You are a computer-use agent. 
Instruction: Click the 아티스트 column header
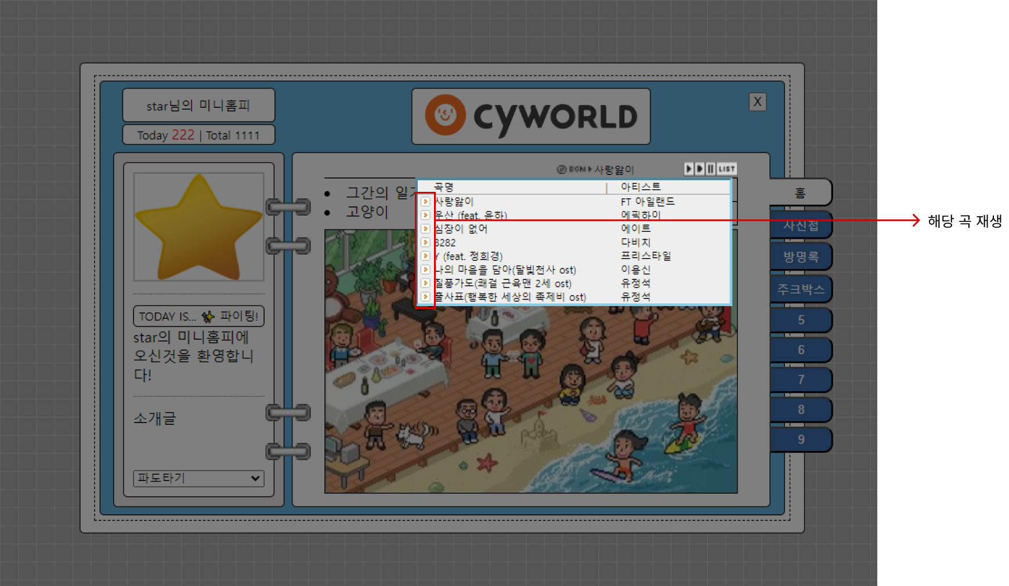[x=641, y=187]
